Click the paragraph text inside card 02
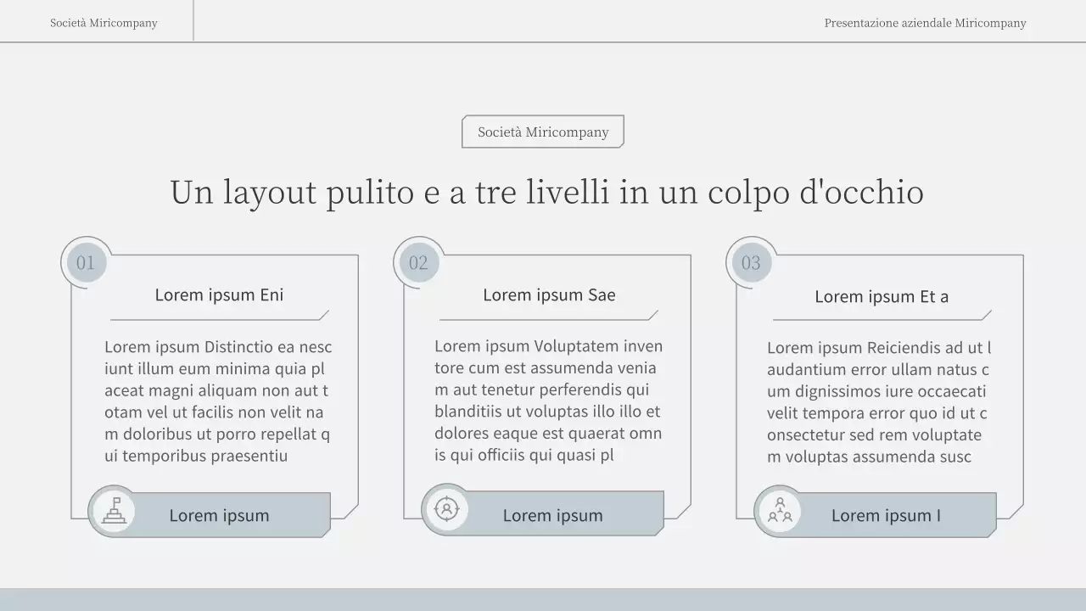 tap(549, 400)
